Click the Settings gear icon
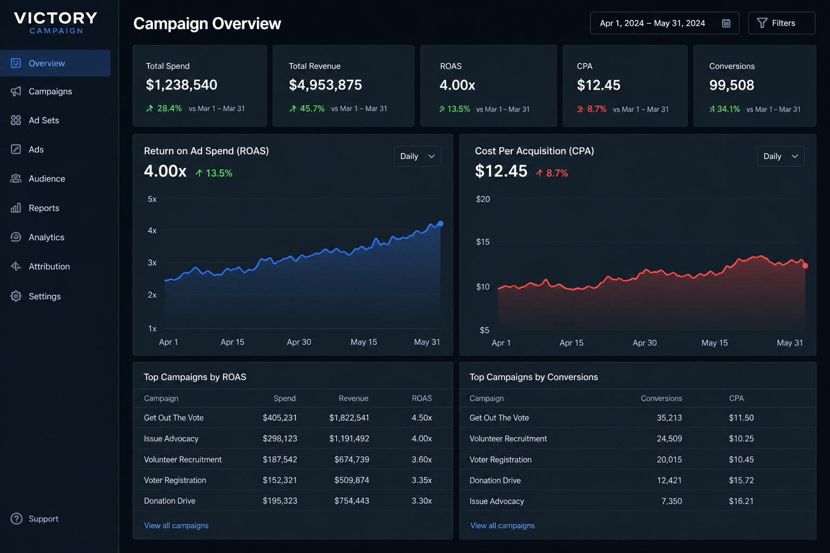Screen dimensions: 830x553 click(16, 296)
